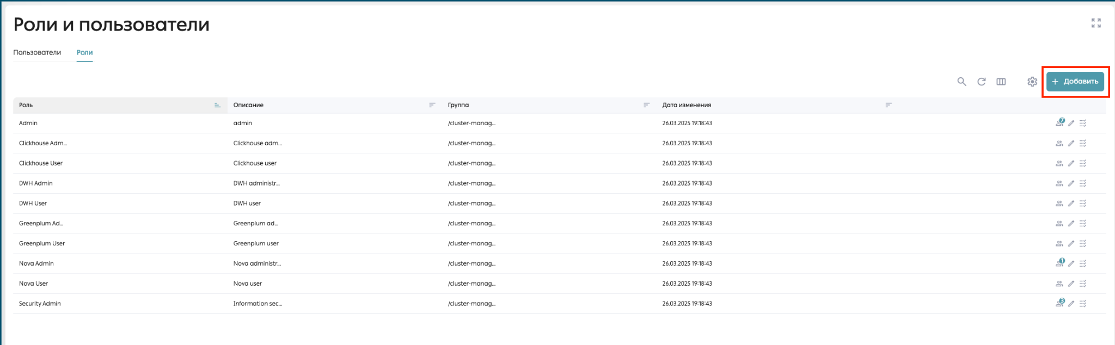Open the column layout icon

(x=1001, y=82)
